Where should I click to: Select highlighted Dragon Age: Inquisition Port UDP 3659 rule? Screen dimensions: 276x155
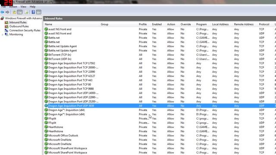click(x=71, y=106)
